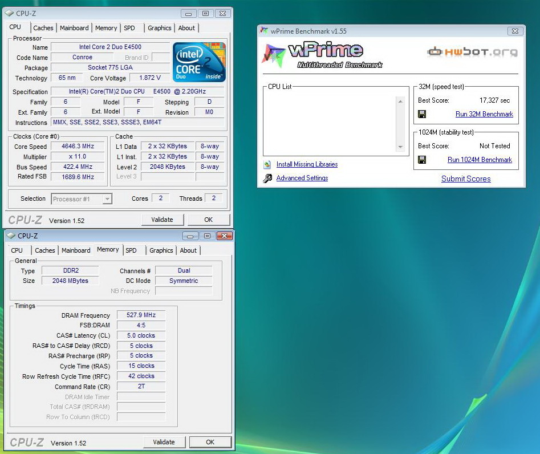
Task: Open Caches tab in top CPU-Z window
Action: click(x=43, y=28)
